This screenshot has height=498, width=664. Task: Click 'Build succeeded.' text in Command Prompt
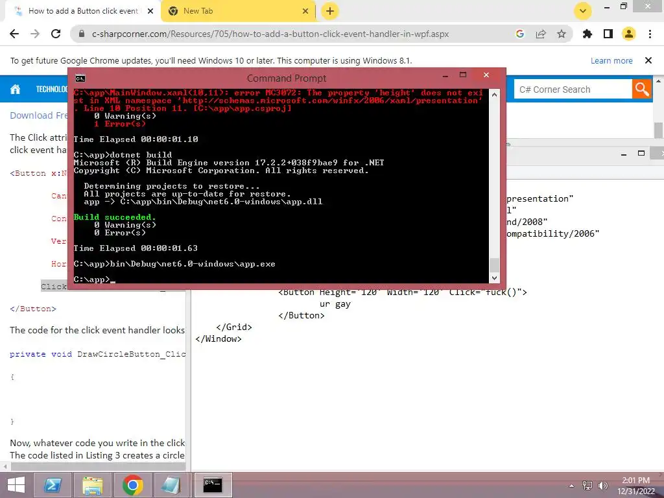tap(115, 217)
